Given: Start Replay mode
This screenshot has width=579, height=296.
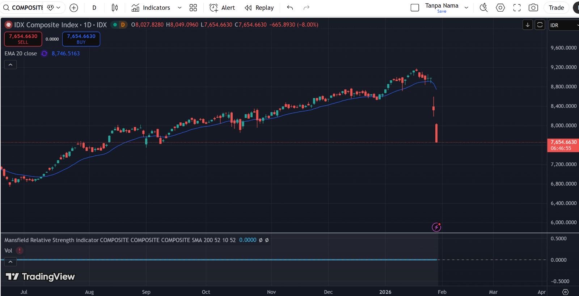Looking at the screenshot, I should (x=259, y=8).
